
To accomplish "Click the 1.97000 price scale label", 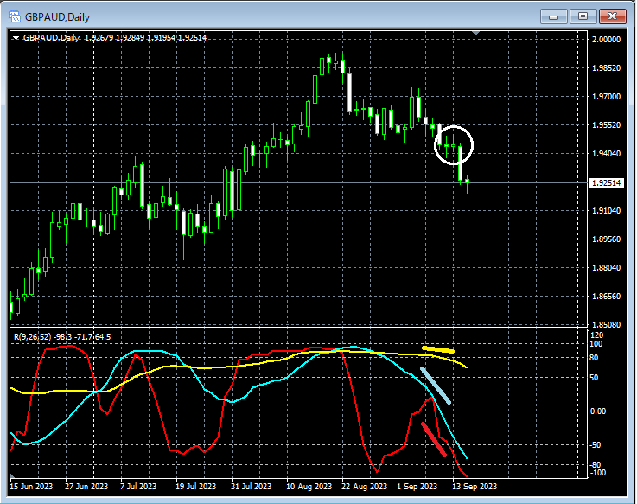I will pyautogui.click(x=606, y=96).
